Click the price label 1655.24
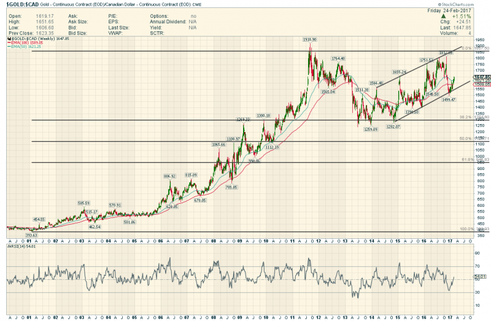The width and height of the screenshot is (491, 321). click(x=400, y=72)
